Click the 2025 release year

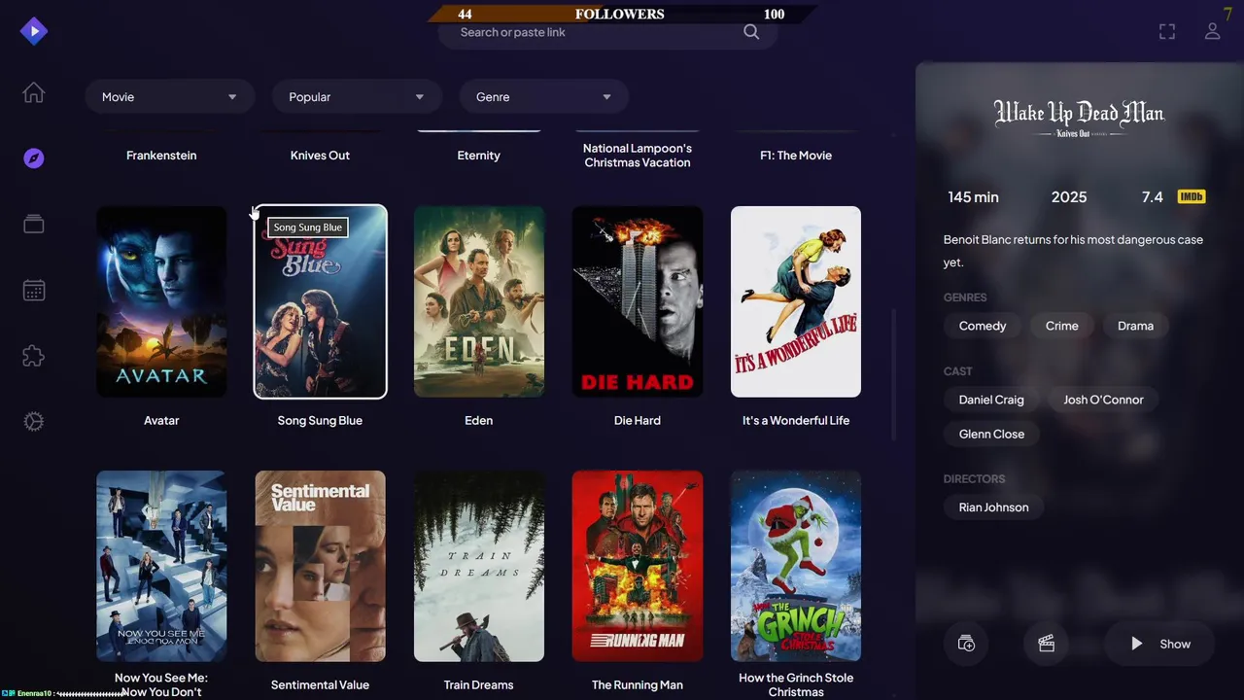1069,197
